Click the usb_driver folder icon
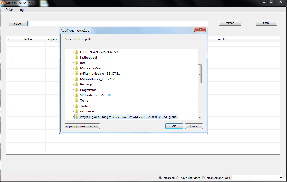Screen dimensions: 287x182 click(77, 111)
